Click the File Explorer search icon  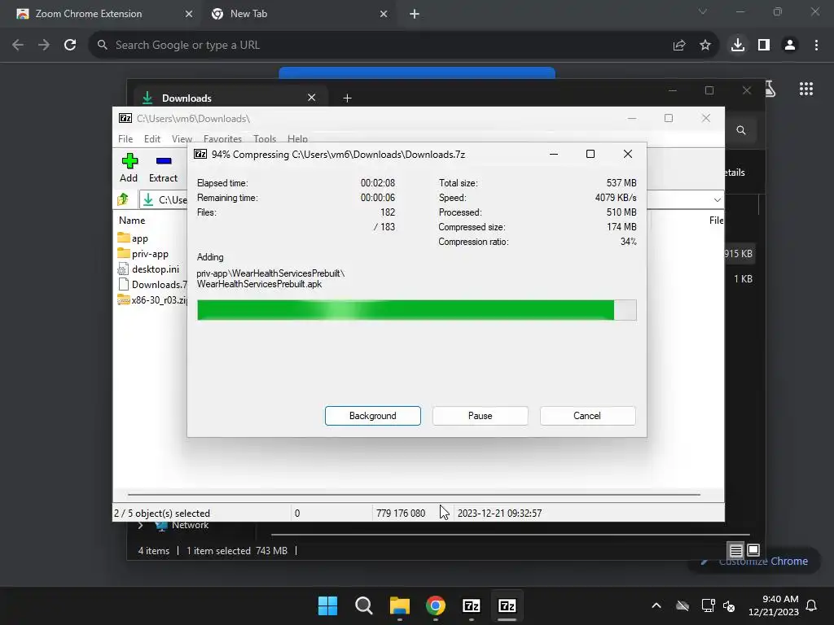click(741, 130)
